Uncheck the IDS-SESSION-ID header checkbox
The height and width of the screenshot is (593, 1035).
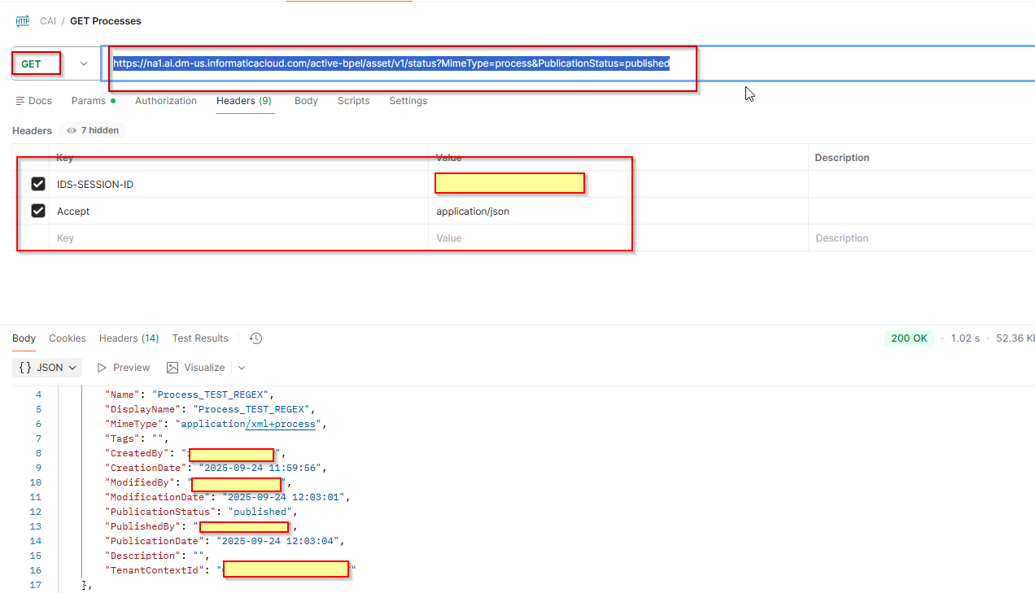coord(37,184)
